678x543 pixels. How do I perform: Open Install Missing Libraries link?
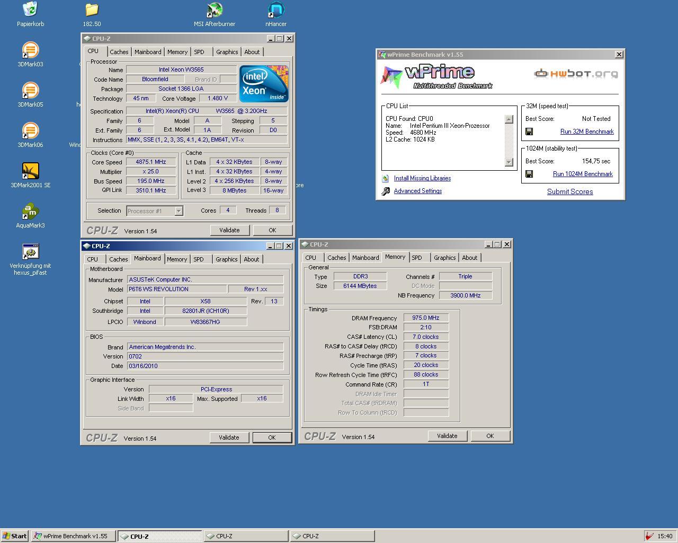[422, 178]
